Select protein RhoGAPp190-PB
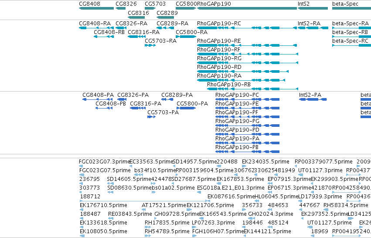This screenshot has width=371, height=238. (x=247, y=152)
